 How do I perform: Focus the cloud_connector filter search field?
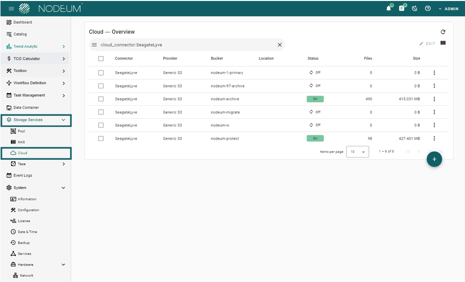click(187, 45)
